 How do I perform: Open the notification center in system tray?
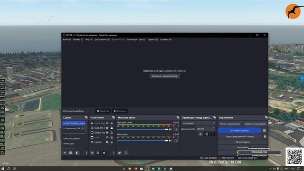(299, 169)
